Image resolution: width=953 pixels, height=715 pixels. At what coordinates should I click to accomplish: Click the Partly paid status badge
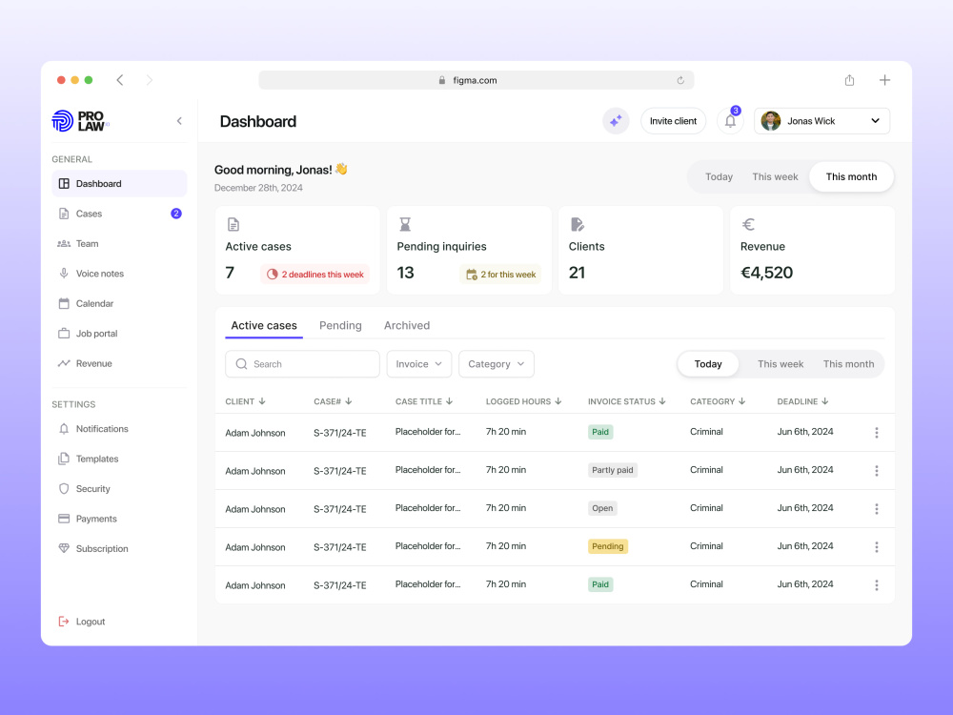[x=613, y=470]
